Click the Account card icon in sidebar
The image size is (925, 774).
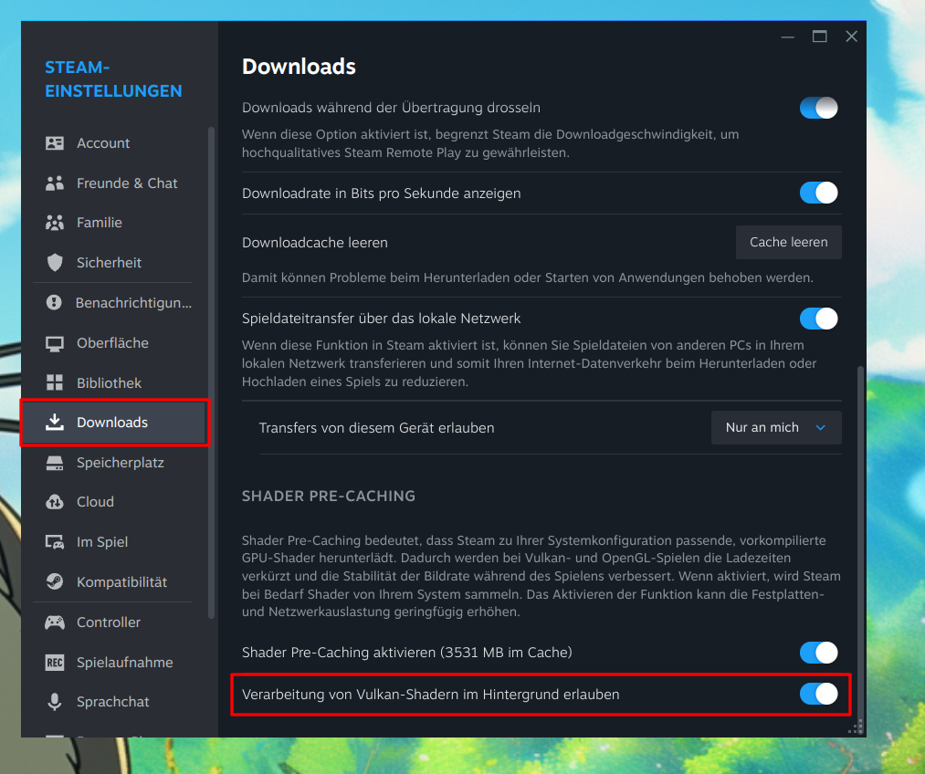point(54,143)
